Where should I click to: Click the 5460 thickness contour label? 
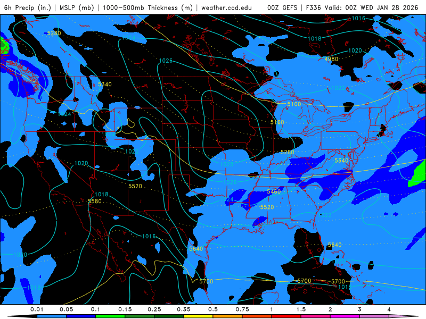tap(274, 192)
